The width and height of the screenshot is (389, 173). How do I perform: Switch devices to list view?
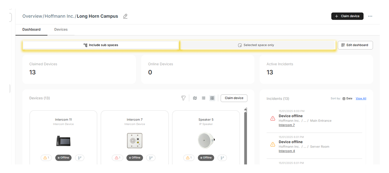pyautogui.click(x=204, y=98)
